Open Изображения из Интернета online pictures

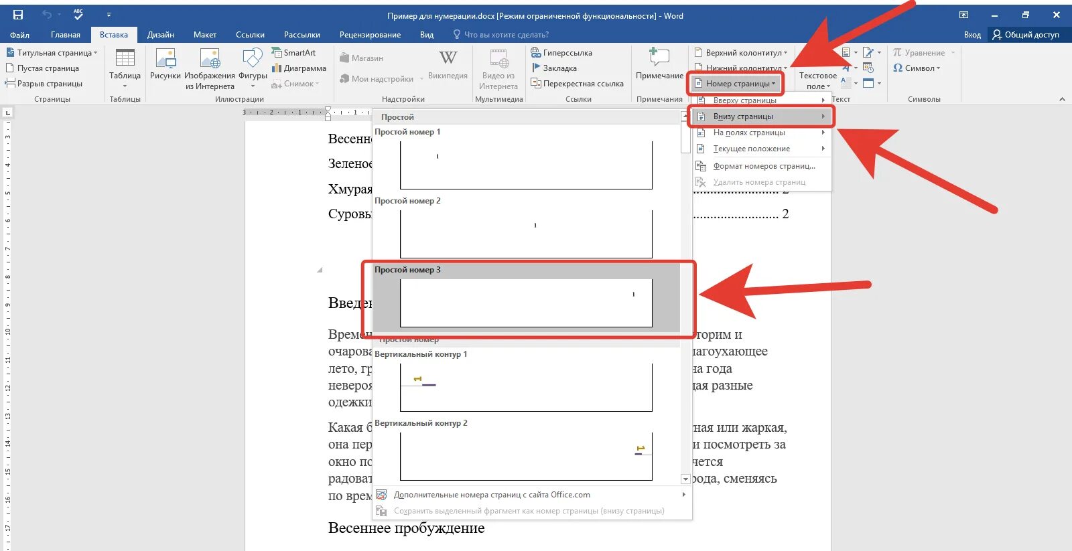(x=210, y=68)
